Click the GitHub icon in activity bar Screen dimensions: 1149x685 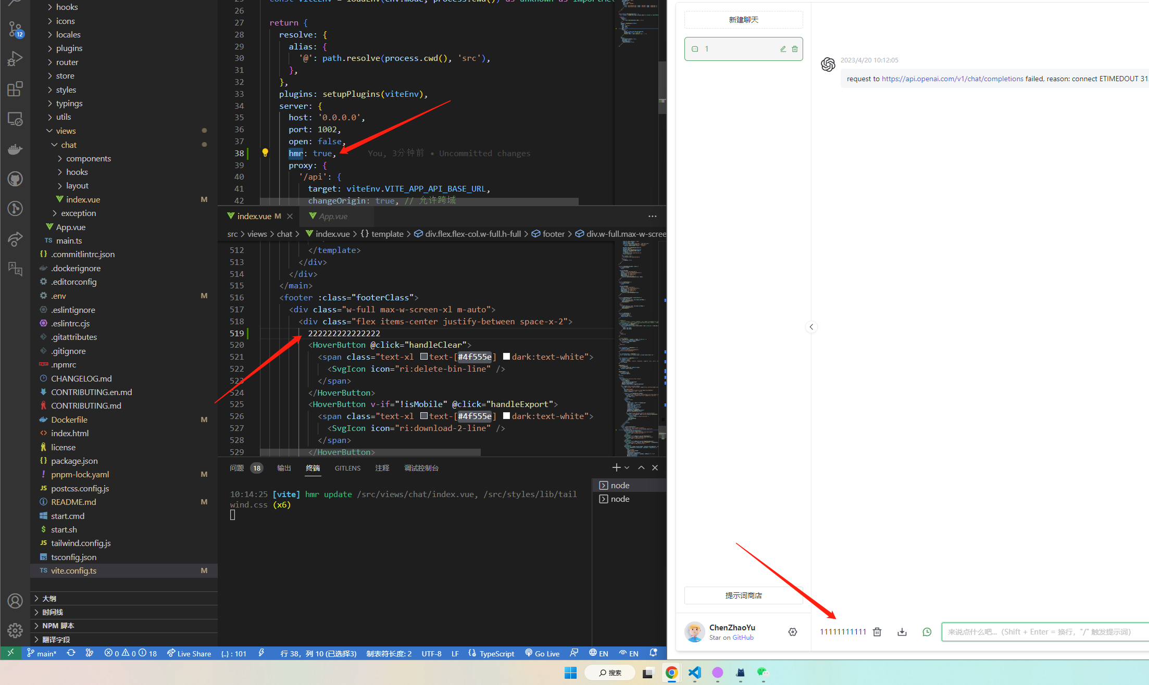pos(15,180)
